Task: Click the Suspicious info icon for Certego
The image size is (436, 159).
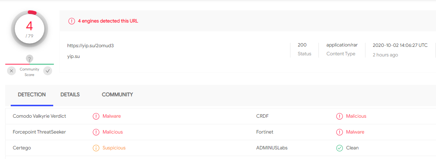Action: [x=96, y=148]
